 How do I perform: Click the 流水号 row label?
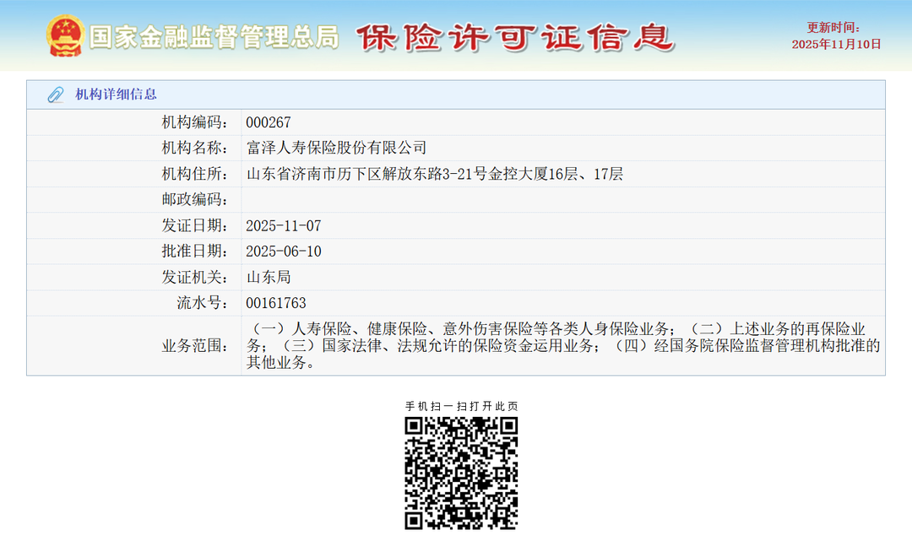202,303
